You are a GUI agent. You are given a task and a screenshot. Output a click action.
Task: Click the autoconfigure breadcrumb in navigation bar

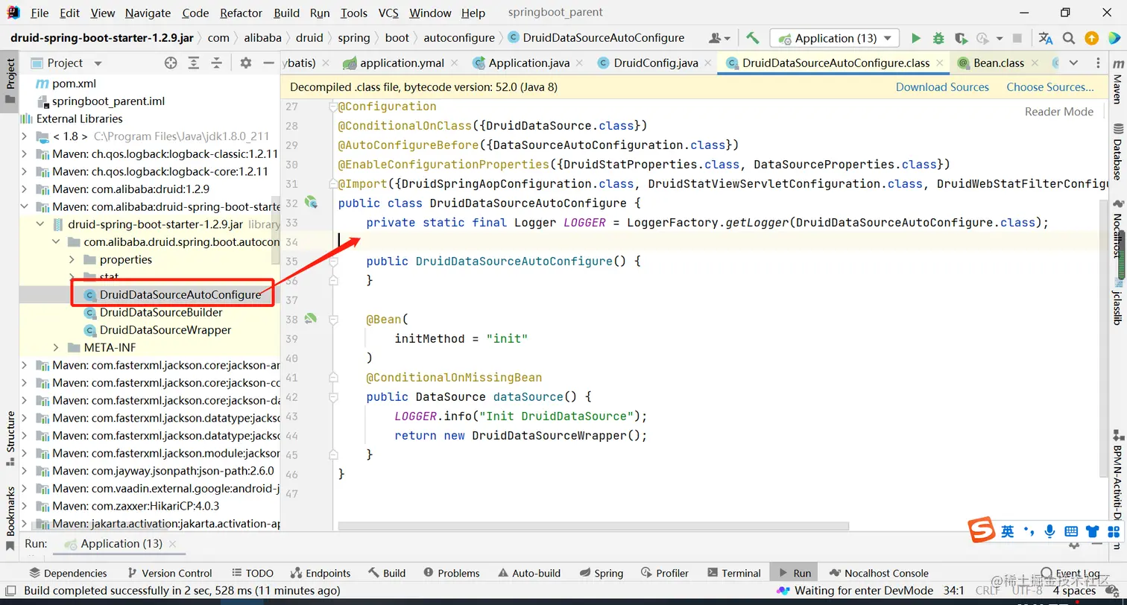tap(458, 38)
